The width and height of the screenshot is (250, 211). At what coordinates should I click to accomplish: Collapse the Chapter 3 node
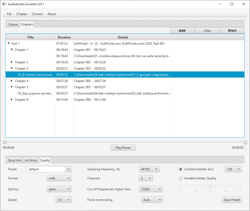pos(12,68)
